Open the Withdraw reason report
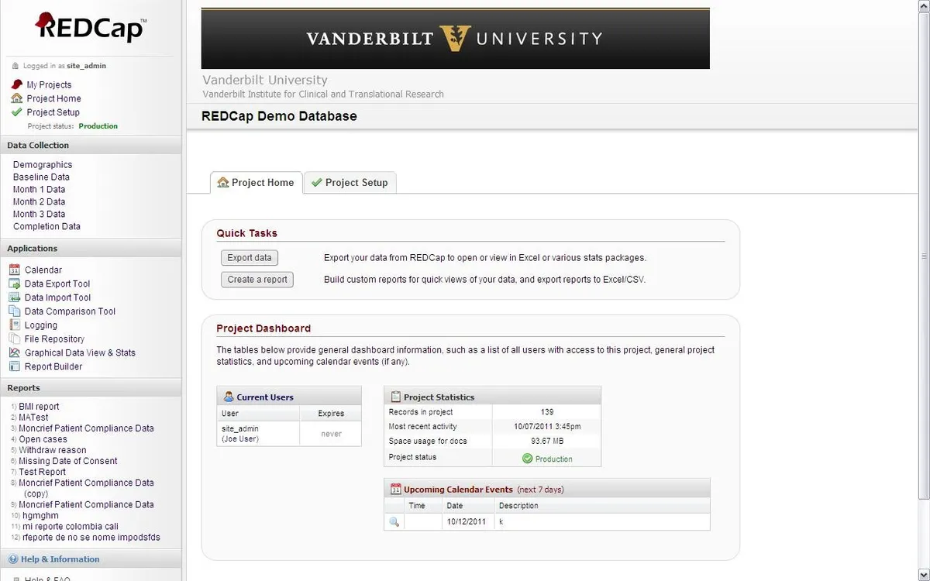Image resolution: width=930 pixels, height=581 pixels. click(53, 450)
